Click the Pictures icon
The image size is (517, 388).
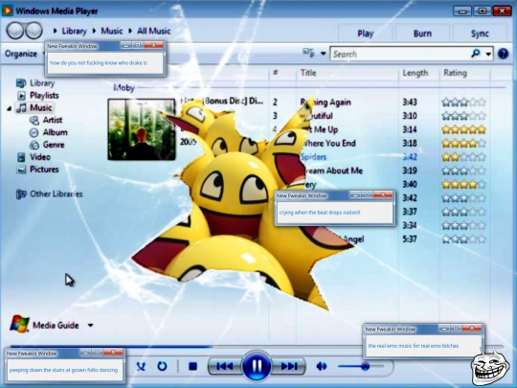[x=21, y=170]
